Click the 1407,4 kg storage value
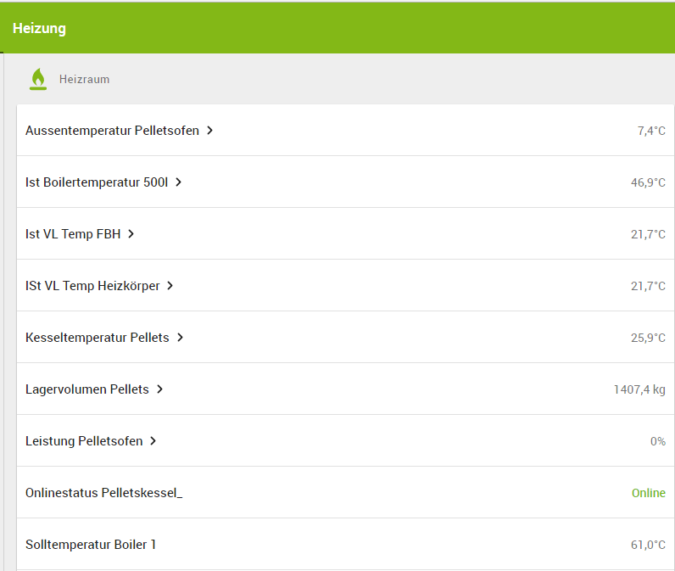Image resolution: width=675 pixels, height=571 pixels. (x=639, y=389)
